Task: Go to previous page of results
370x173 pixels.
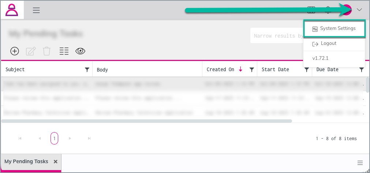Action: [x=40, y=138]
